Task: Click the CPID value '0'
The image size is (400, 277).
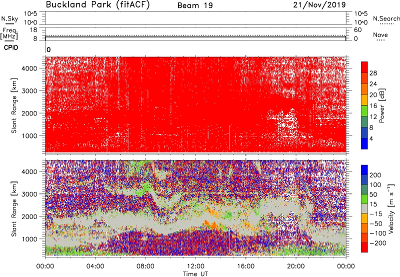Action: [x=48, y=49]
